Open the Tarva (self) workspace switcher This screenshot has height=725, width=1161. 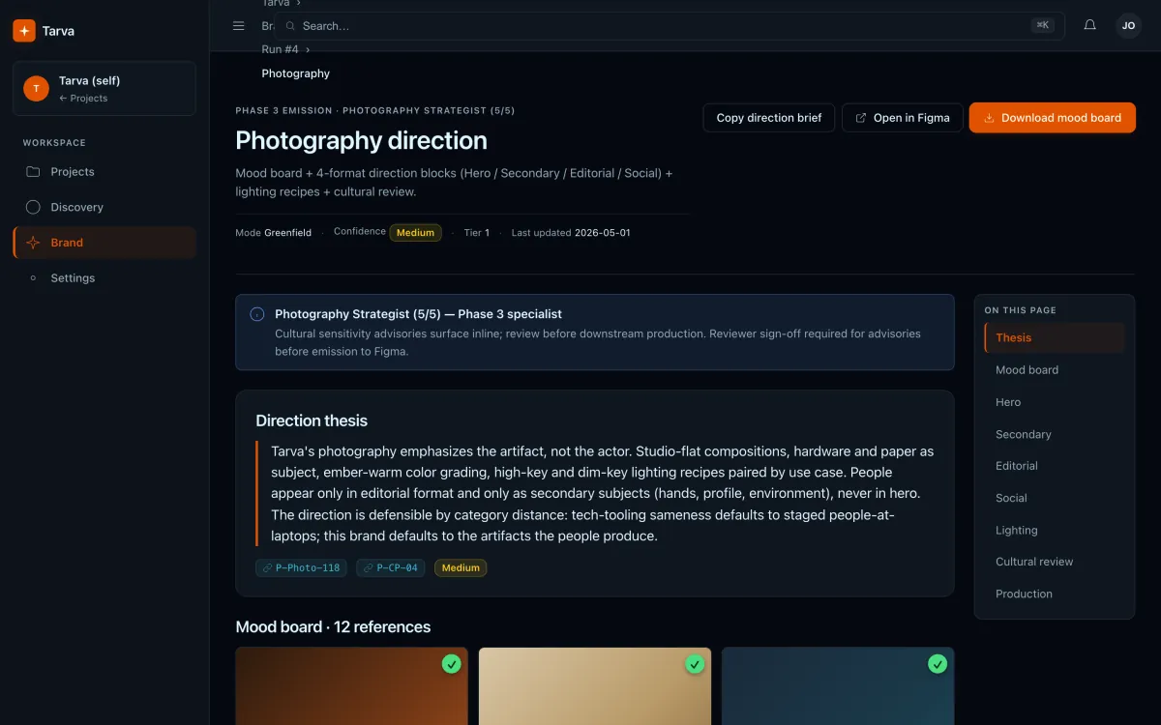coord(104,89)
